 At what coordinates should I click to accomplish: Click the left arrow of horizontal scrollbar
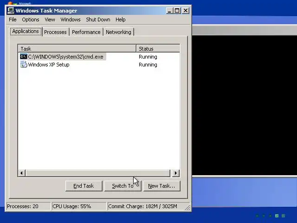click(22, 173)
